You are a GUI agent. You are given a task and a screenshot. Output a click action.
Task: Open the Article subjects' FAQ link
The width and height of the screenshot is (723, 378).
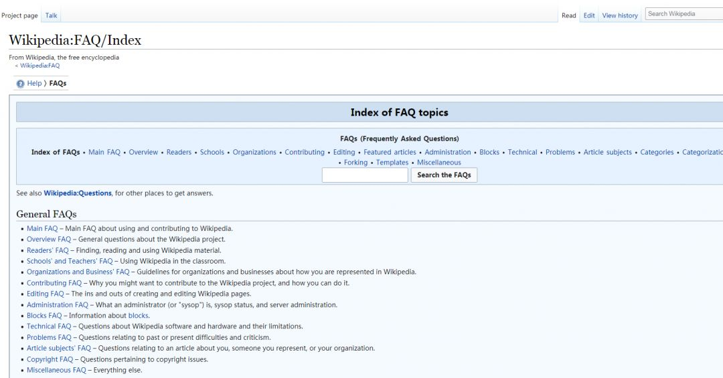(59, 348)
